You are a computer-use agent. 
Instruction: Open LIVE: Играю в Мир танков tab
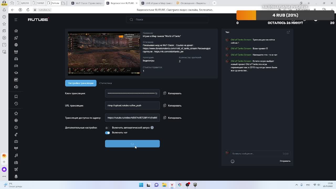[157, 3]
